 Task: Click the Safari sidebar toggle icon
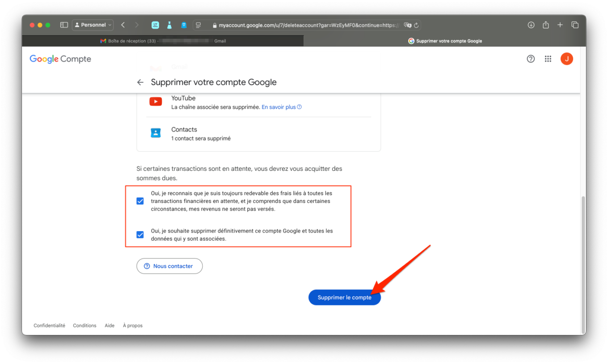click(x=64, y=25)
